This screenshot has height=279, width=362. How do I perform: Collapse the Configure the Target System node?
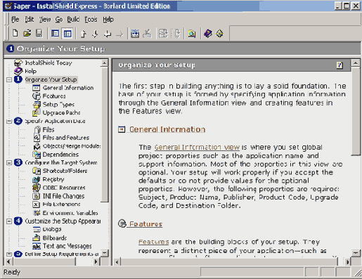9,162
